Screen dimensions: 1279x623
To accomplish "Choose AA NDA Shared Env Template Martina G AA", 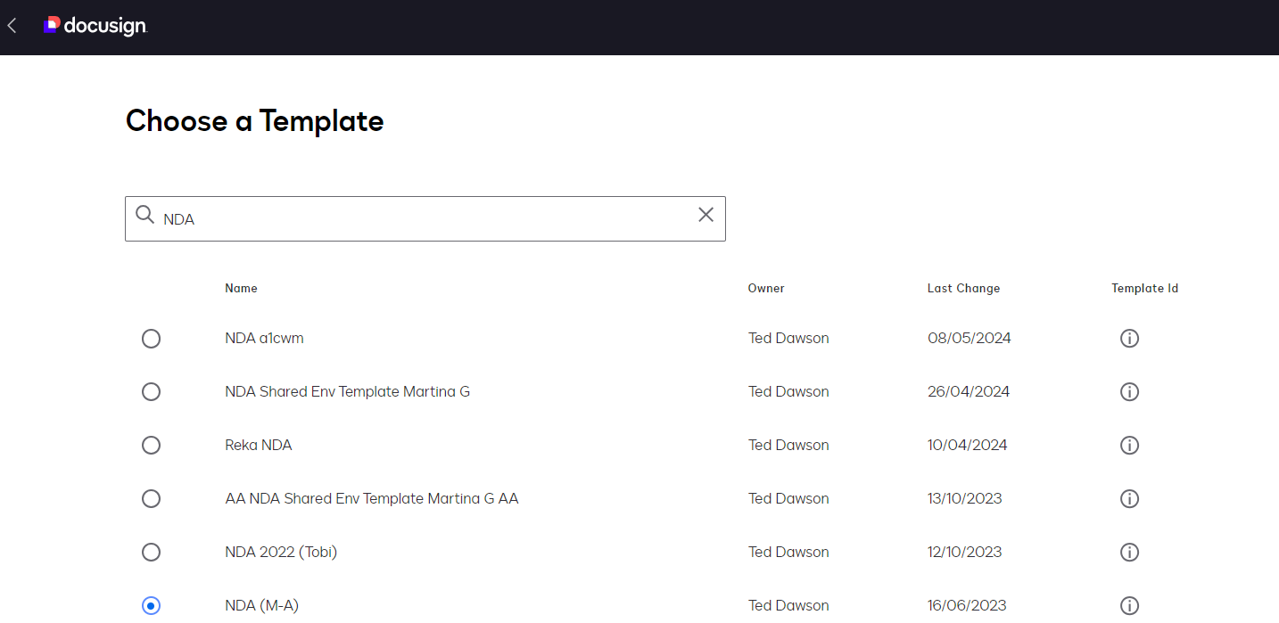I will 151,498.
